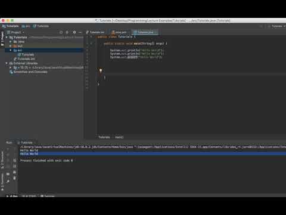Click the collapse-all icon in the Project panel header
The image size is (286, 215).
67,32
